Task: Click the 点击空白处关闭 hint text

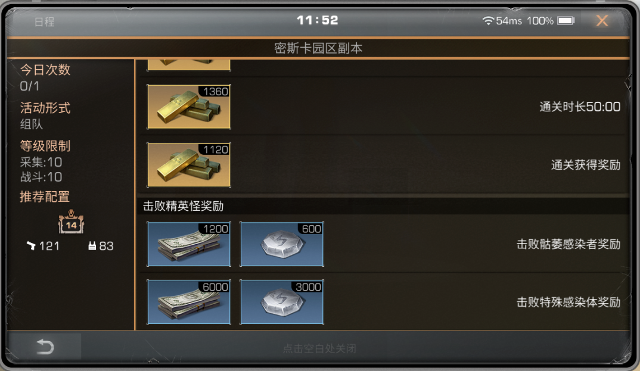Action: click(x=319, y=348)
